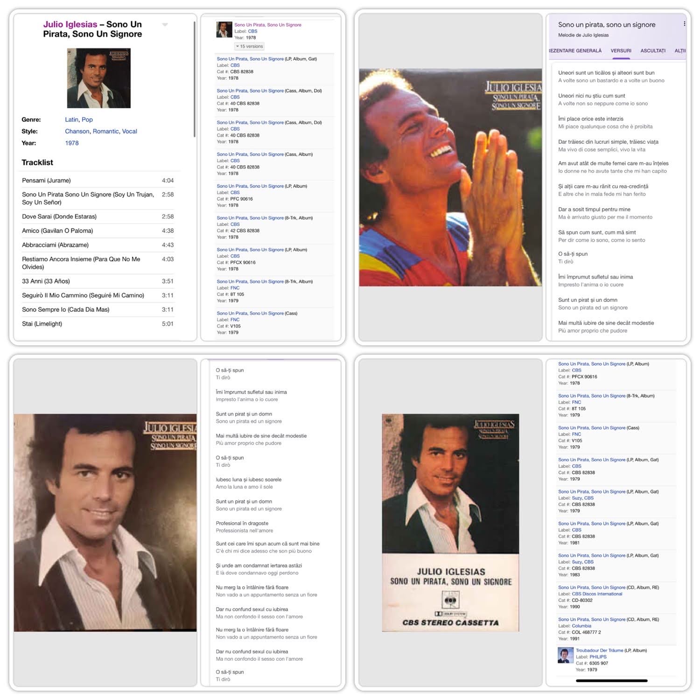This screenshot has height=700, width=700.
Task: Open the small album cover above the Genre row
Action: pos(99,78)
